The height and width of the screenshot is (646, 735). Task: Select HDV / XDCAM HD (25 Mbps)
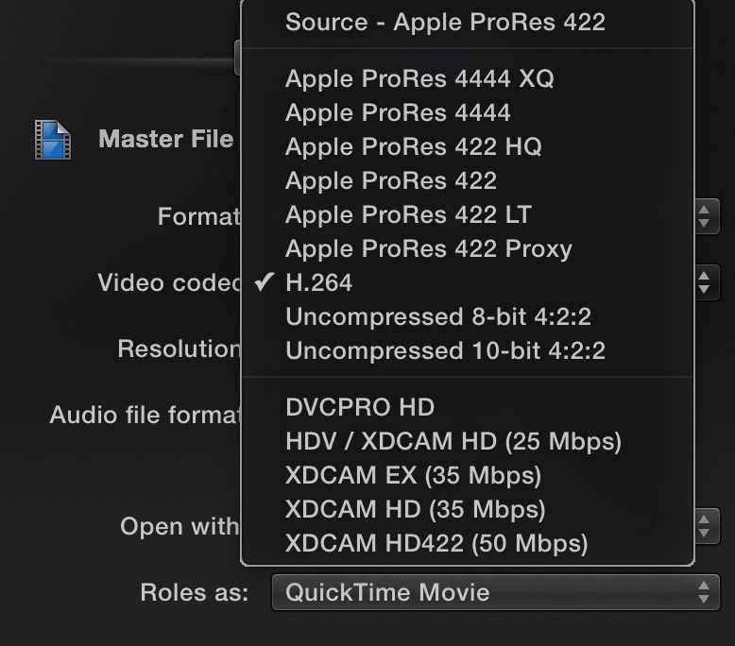[453, 441]
